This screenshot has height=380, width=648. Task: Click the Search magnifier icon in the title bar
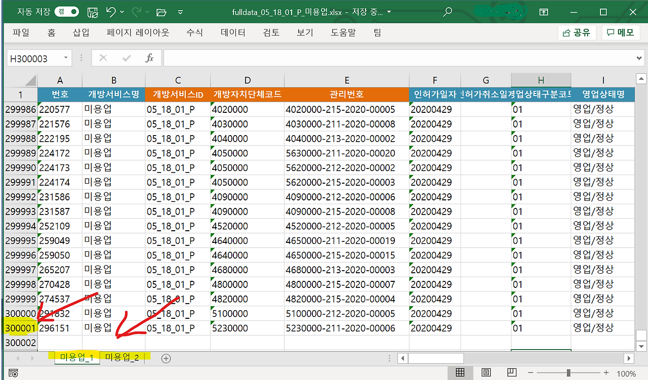(448, 12)
